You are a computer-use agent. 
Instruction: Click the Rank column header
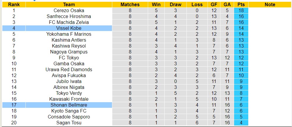[x=14, y=4]
